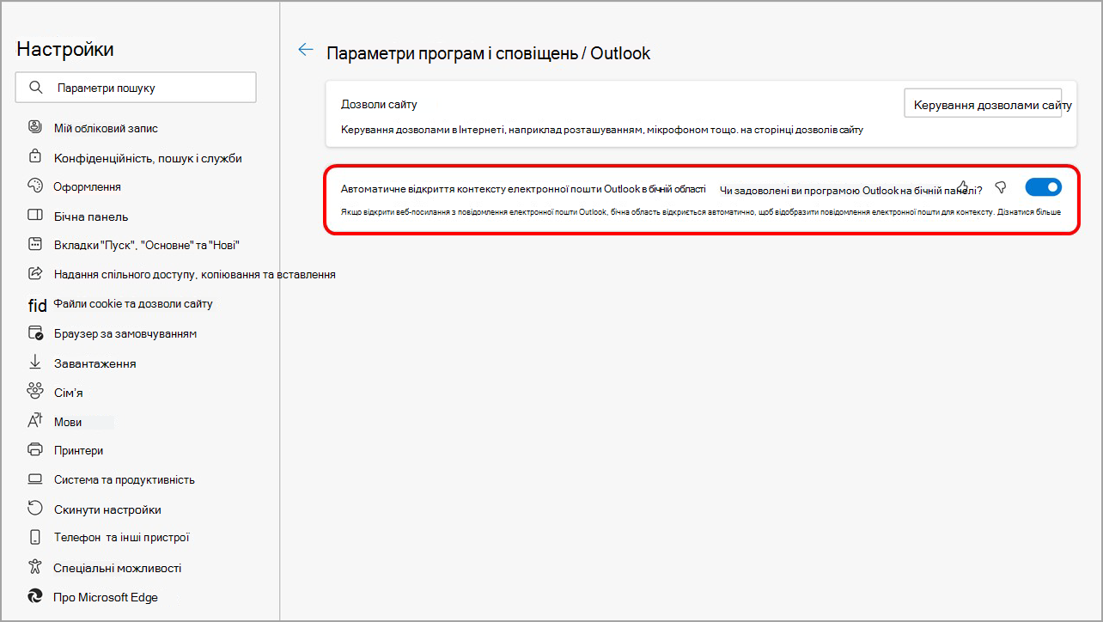The height and width of the screenshot is (622, 1103).
Task: Click the thumbs up feedback icon
Action: [964, 186]
